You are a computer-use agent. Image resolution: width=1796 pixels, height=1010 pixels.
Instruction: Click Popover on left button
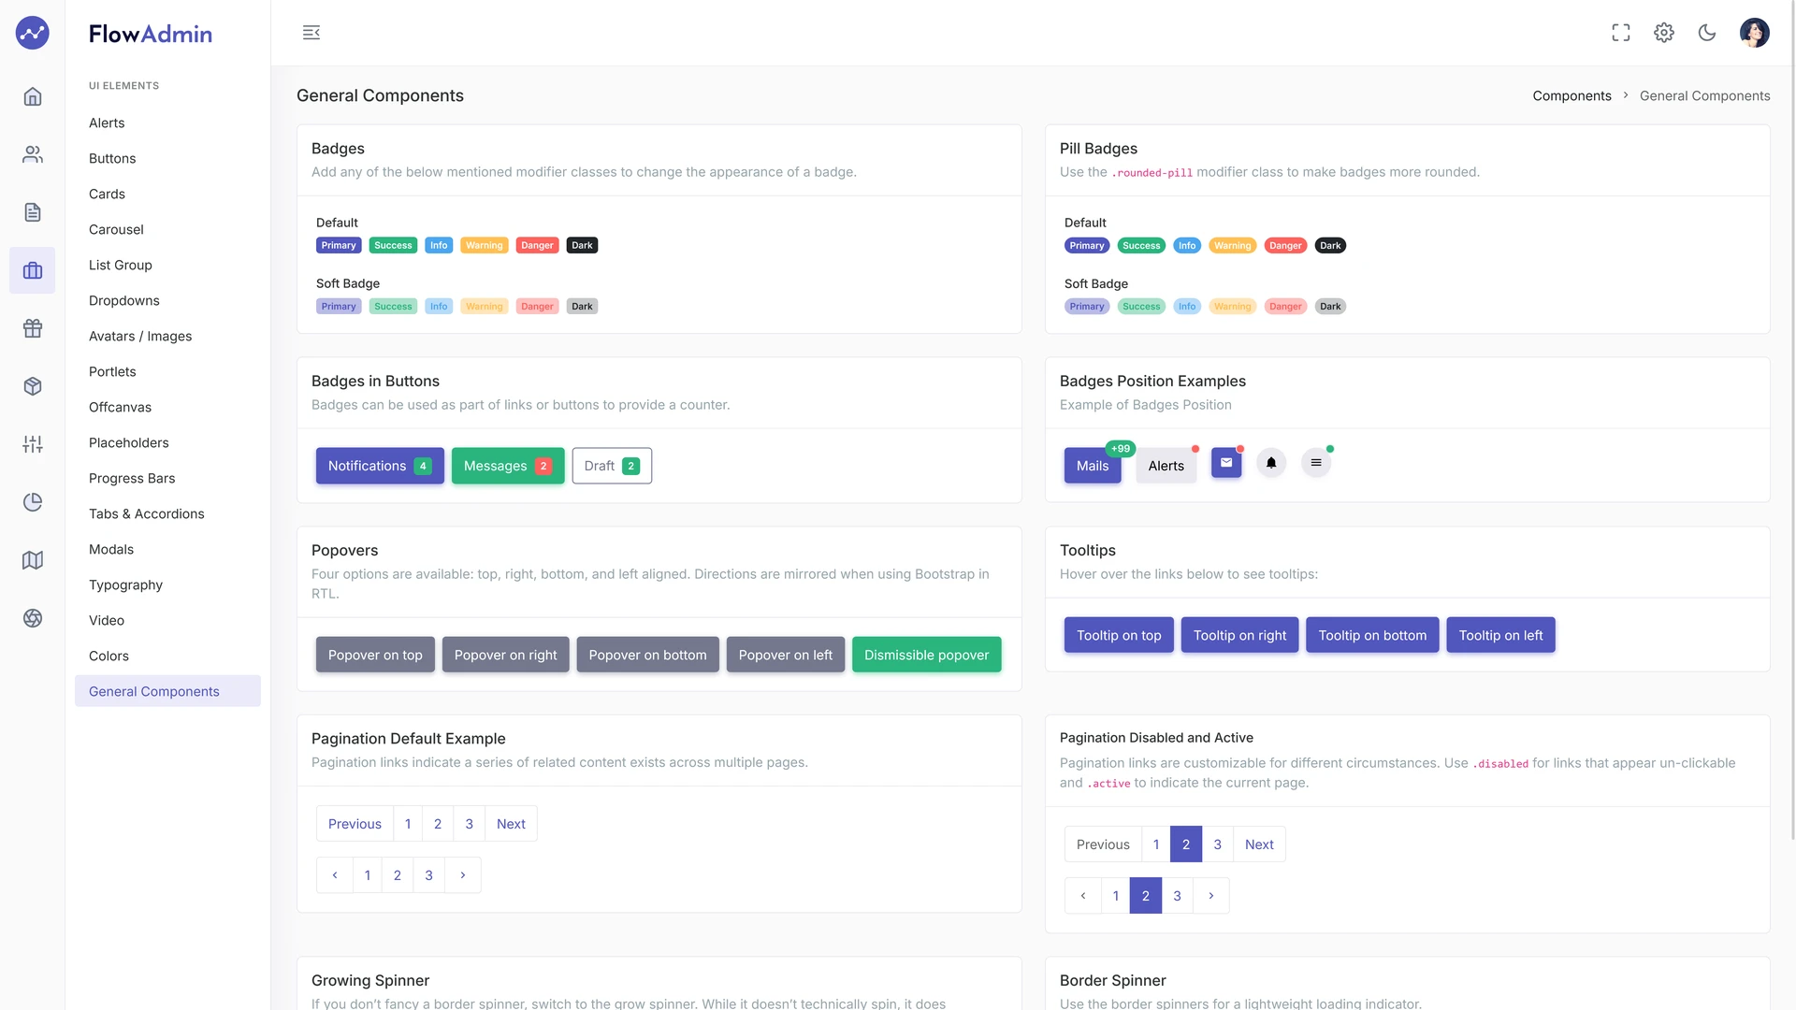tap(786, 655)
